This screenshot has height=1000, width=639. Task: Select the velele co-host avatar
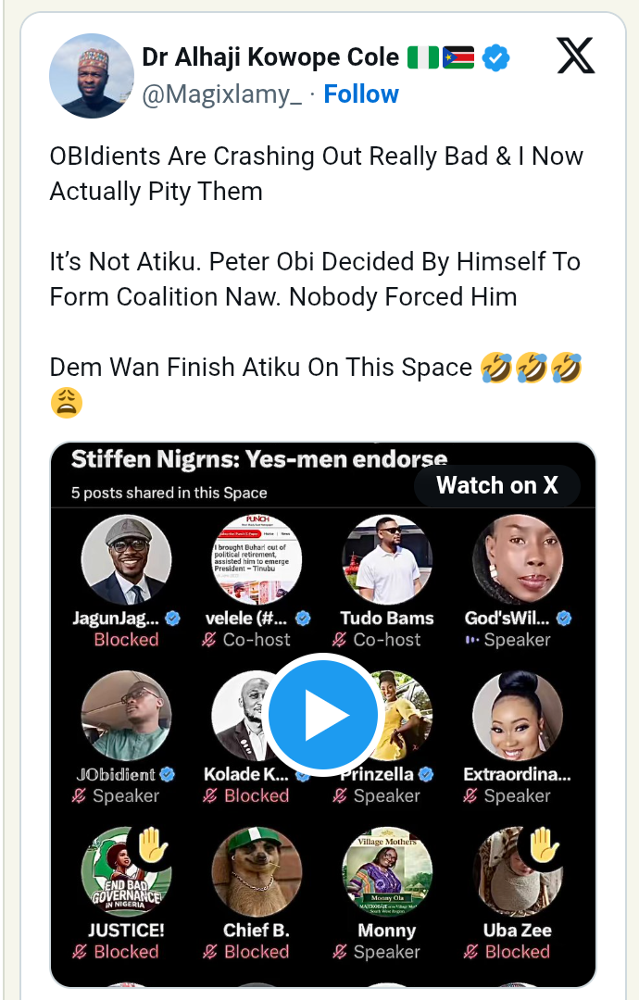coord(257,560)
